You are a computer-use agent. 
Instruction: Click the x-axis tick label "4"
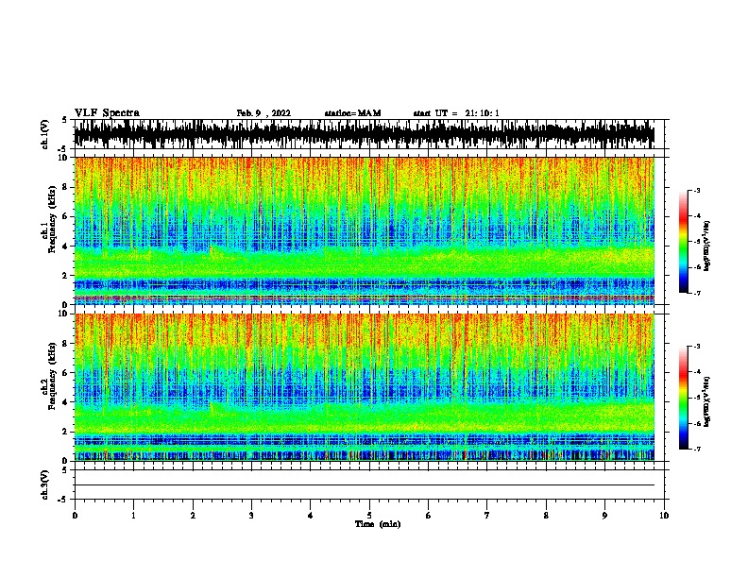click(310, 516)
